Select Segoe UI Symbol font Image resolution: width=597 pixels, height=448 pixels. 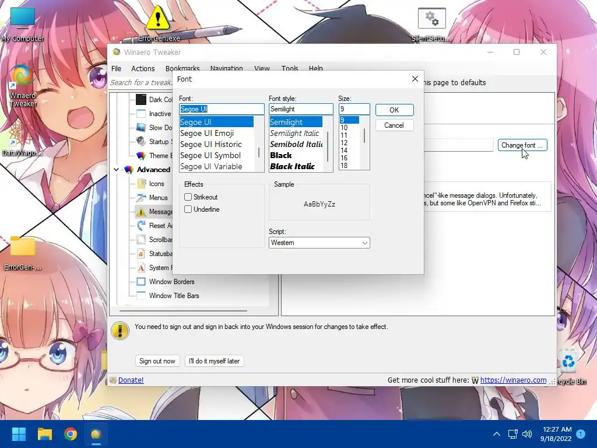click(210, 155)
